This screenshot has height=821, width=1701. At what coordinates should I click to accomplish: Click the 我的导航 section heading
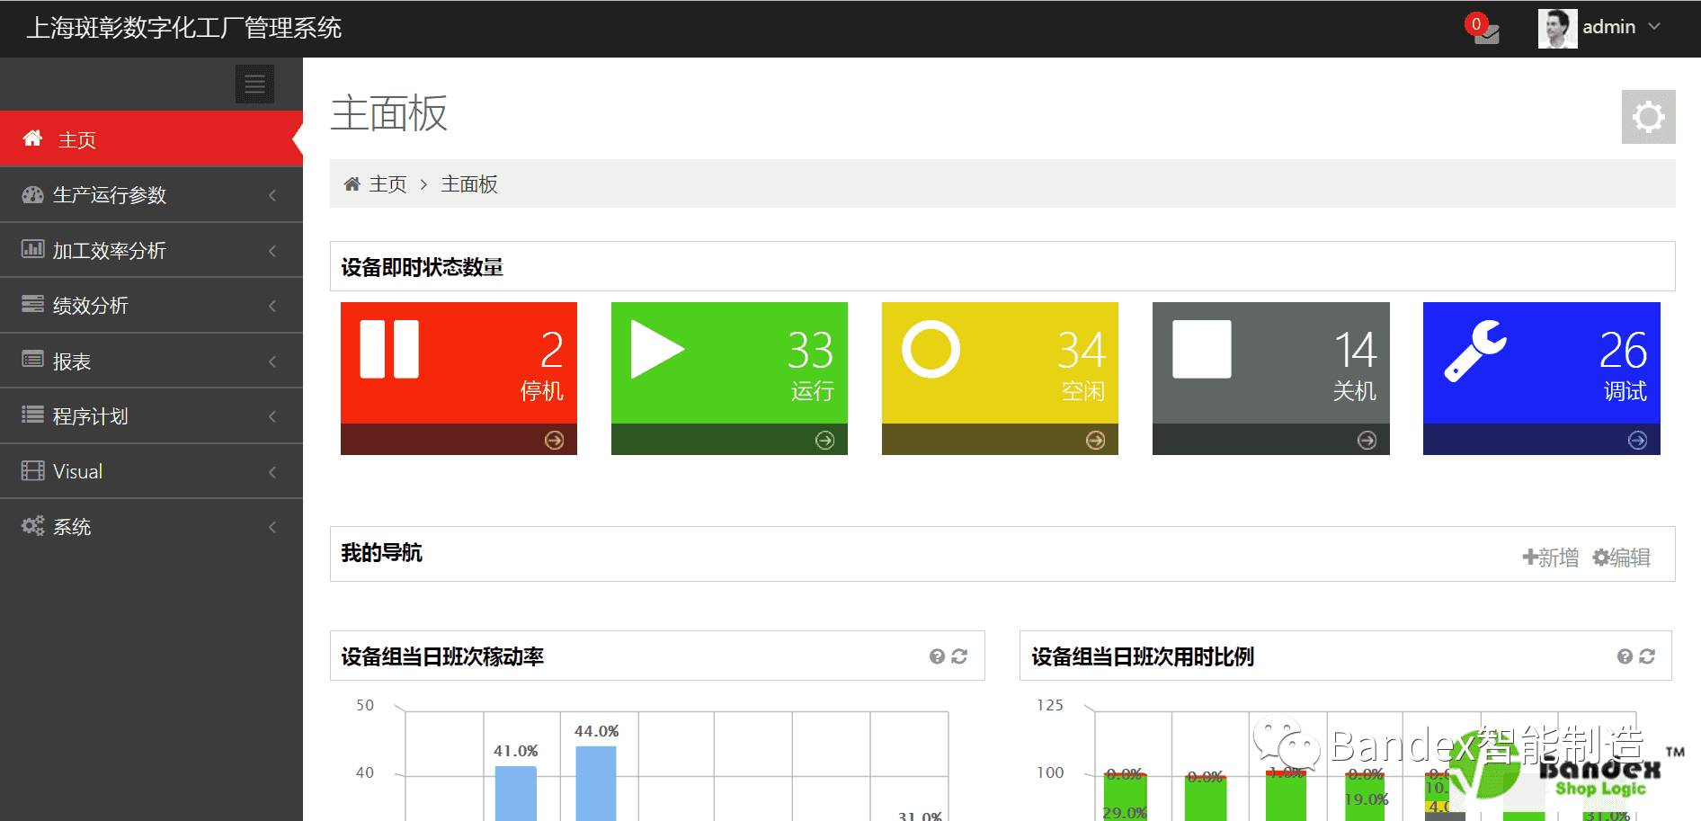381,553
